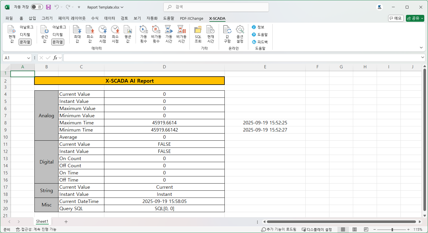
Task: Open the 수식 ribbon tab
Action: (95, 18)
